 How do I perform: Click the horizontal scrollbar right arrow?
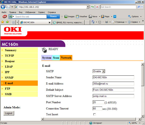tap(139, 119)
